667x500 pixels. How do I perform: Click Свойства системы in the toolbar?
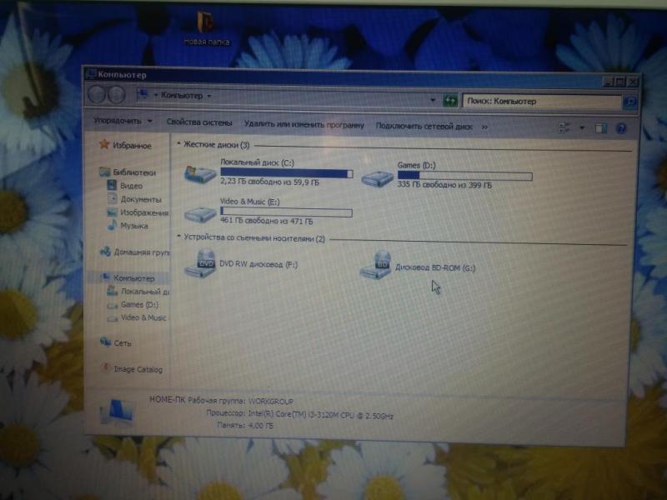tap(198, 123)
